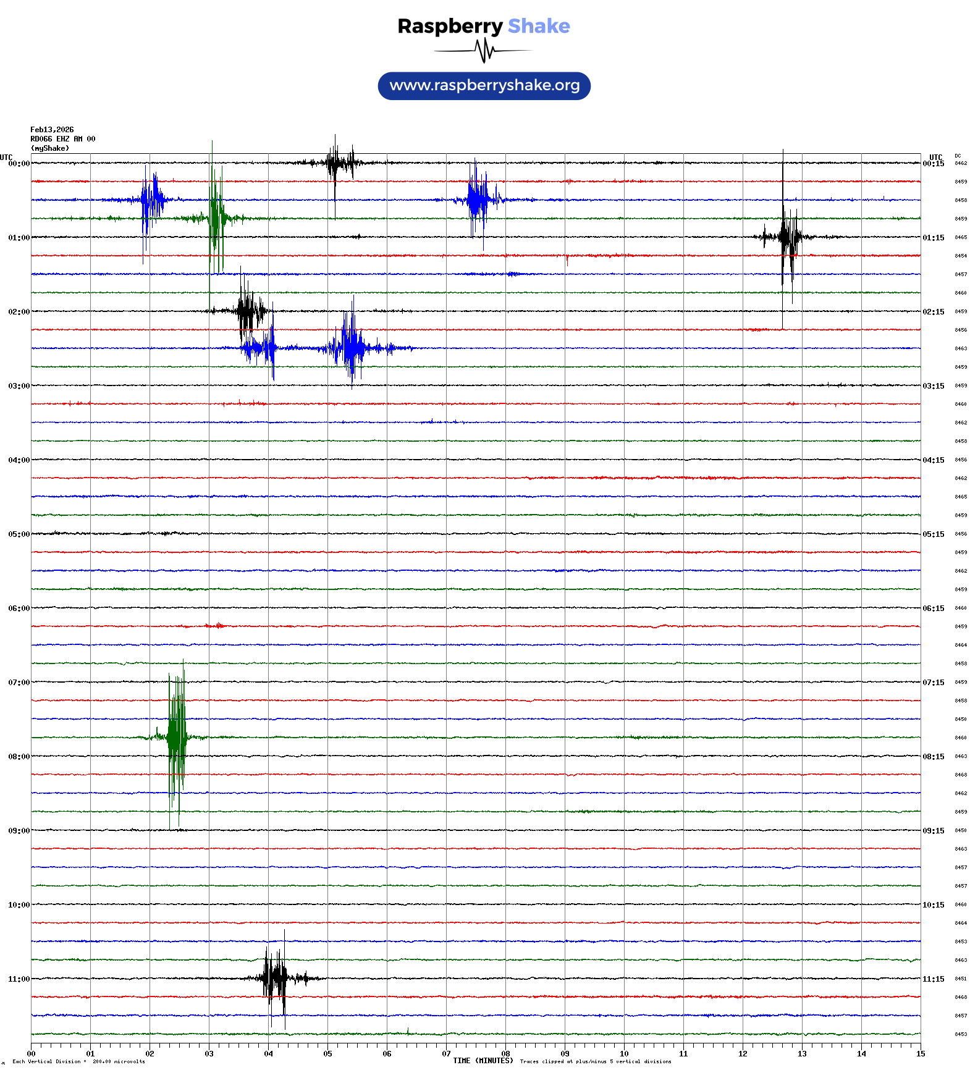
Task: Click the RD066 EHZ AM 00 station label
Action: point(63,139)
